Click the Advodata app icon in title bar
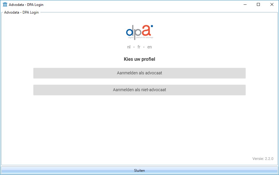 point(5,4)
